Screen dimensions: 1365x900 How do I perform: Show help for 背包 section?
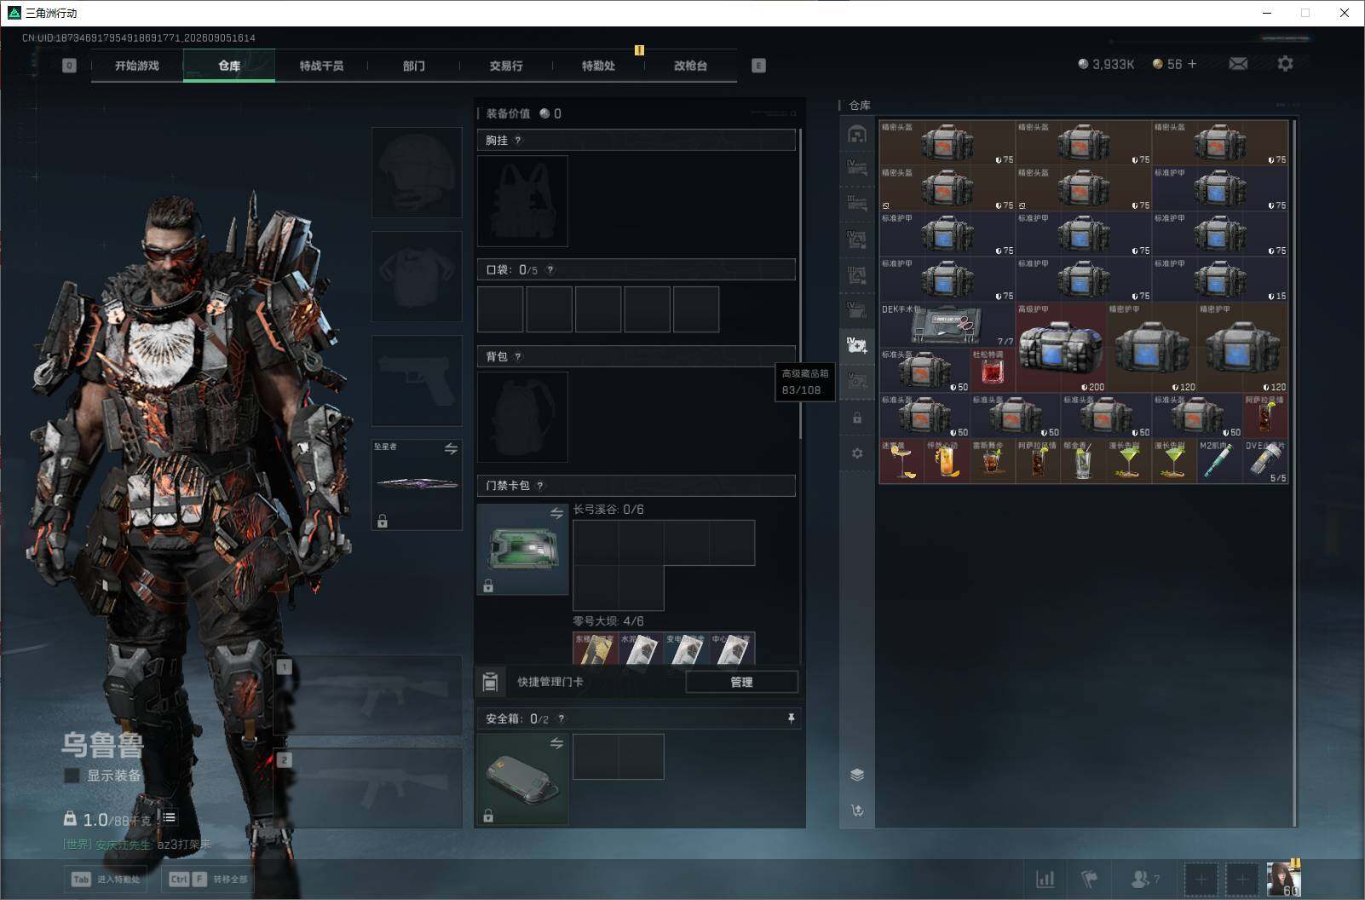(x=518, y=357)
